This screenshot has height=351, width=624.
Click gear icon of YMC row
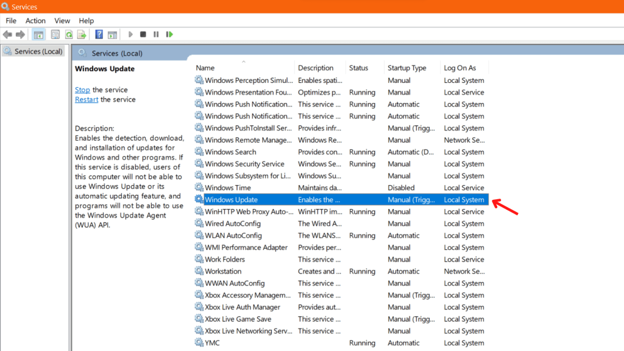click(199, 342)
